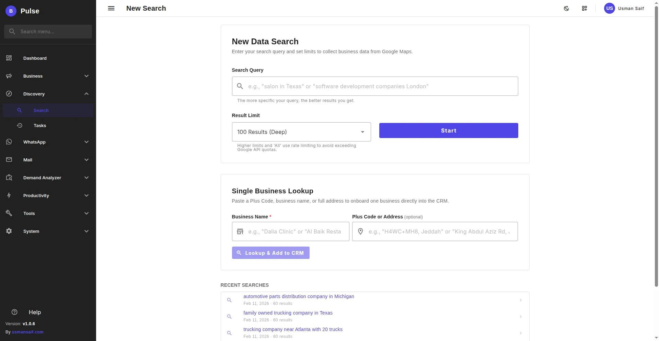Click search icon beside family owned trucking
Screen dimensions: 659x341
point(229,317)
